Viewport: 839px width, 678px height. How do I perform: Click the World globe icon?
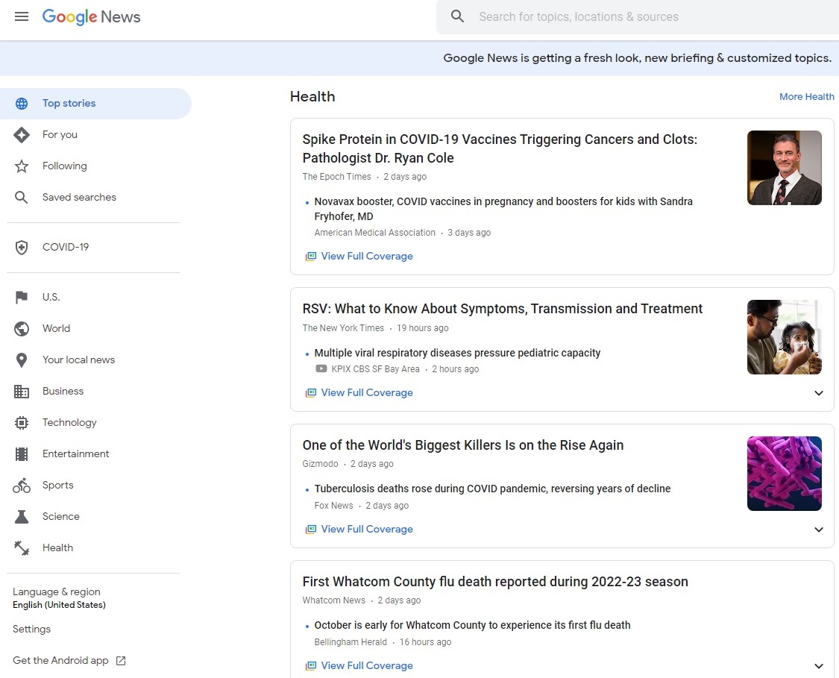point(22,329)
